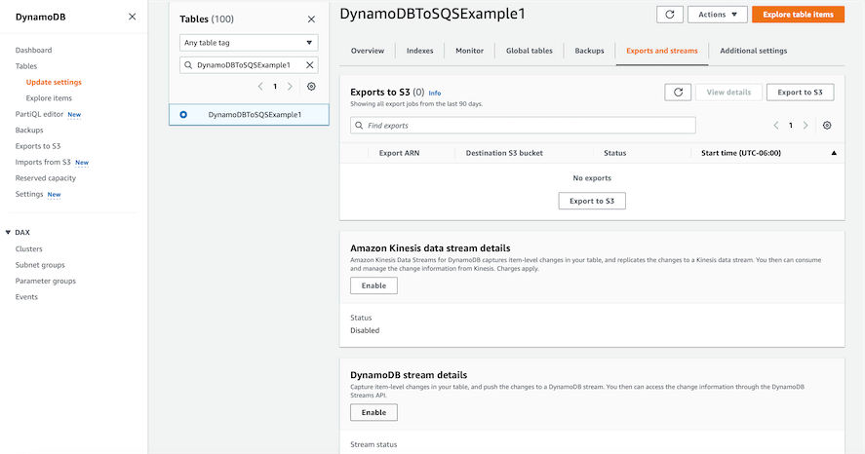Select the DynamoDBToSQSExample1 radio button
Screen dimensions: 865x454
point(183,114)
